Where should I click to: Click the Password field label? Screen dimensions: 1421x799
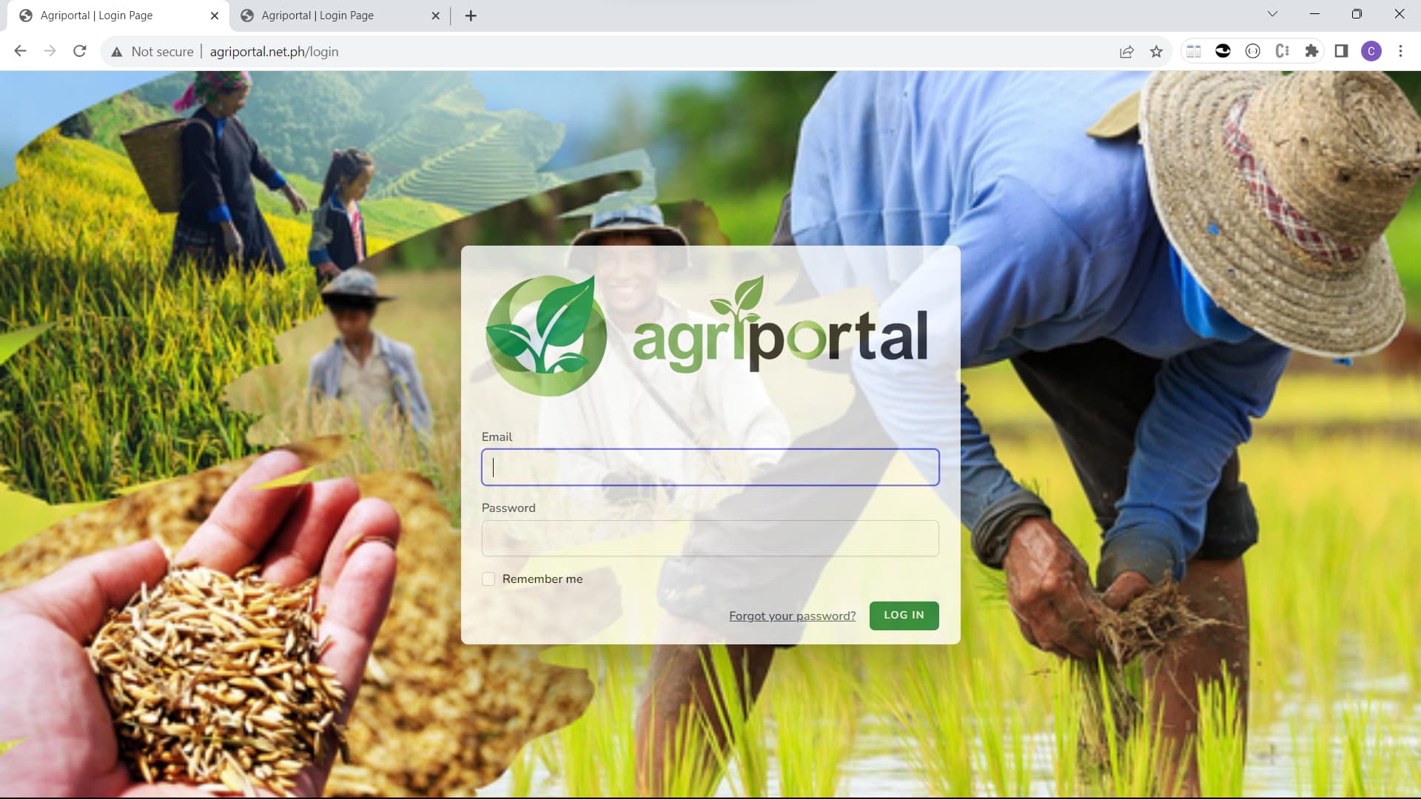coord(508,508)
